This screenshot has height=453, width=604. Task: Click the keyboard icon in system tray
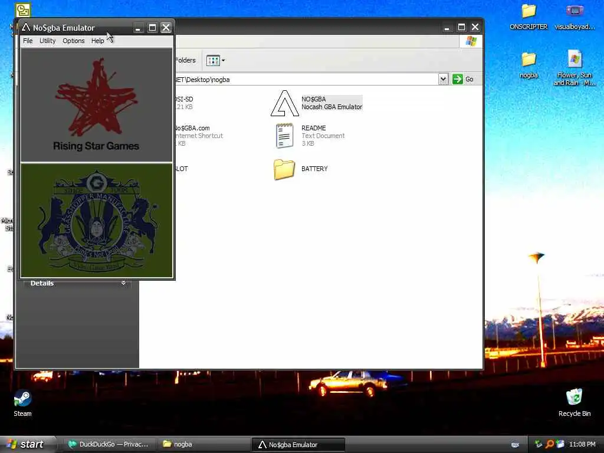coord(515,445)
